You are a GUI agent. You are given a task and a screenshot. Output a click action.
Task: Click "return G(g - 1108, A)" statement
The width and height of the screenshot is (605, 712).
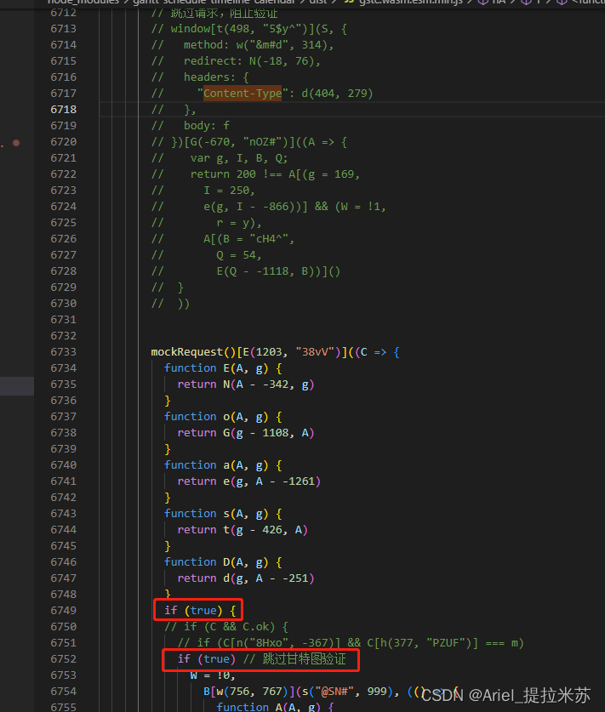[246, 433]
